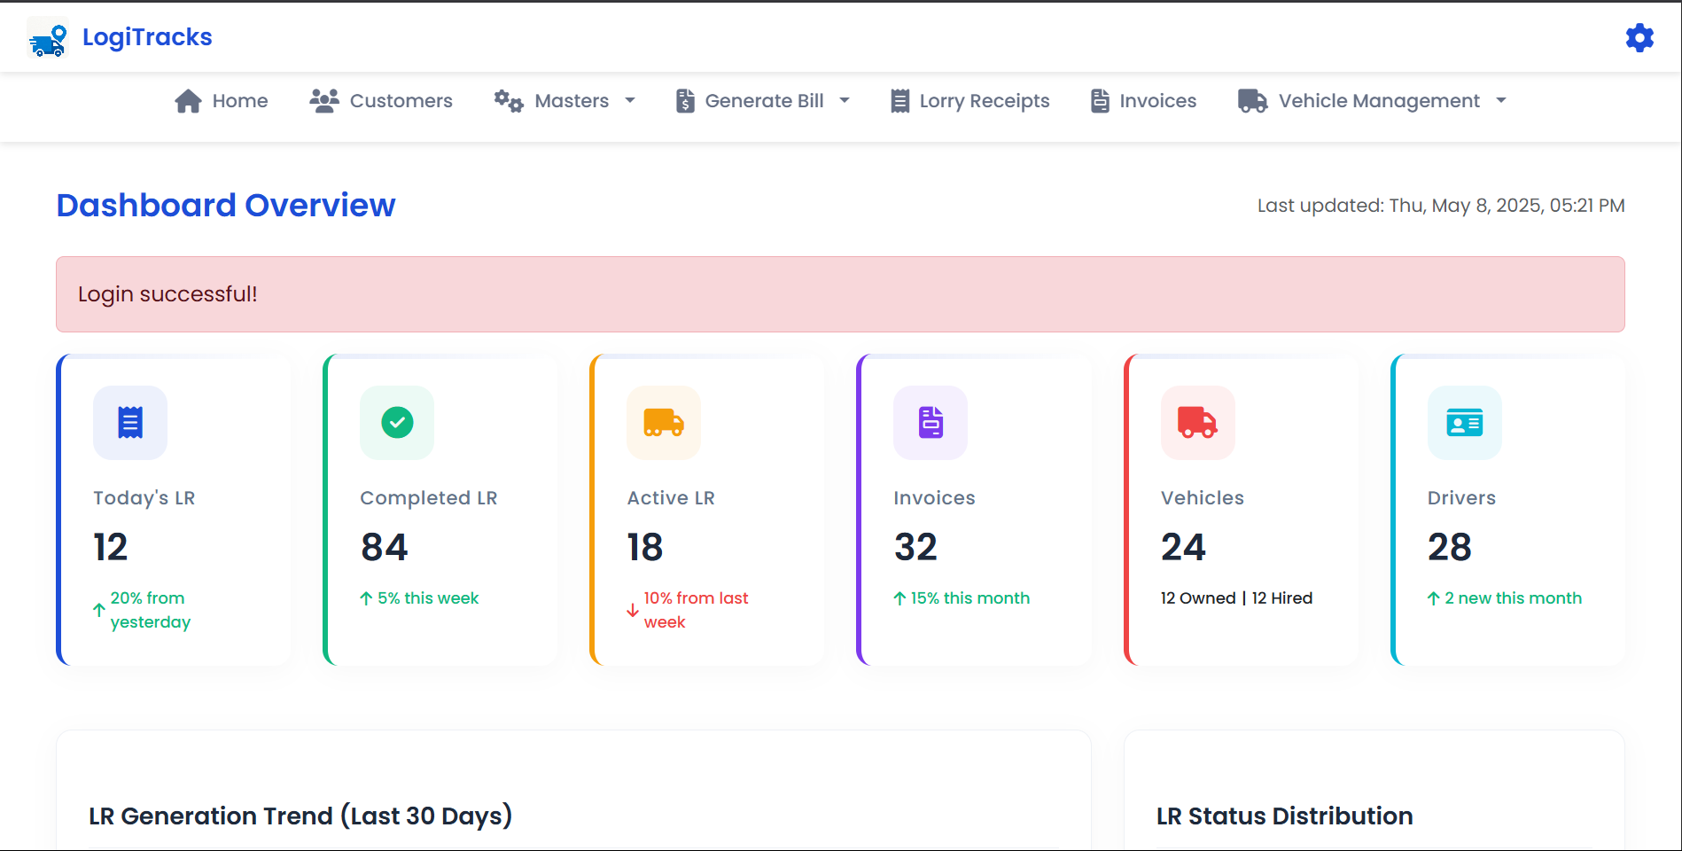
Task: Click the Customers people icon
Action: (324, 101)
